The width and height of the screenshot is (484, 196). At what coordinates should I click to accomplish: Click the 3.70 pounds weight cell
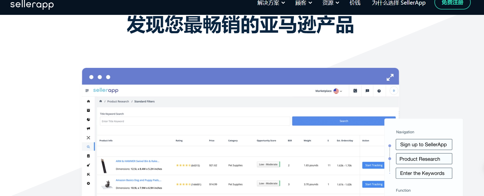pyautogui.click(x=311, y=184)
